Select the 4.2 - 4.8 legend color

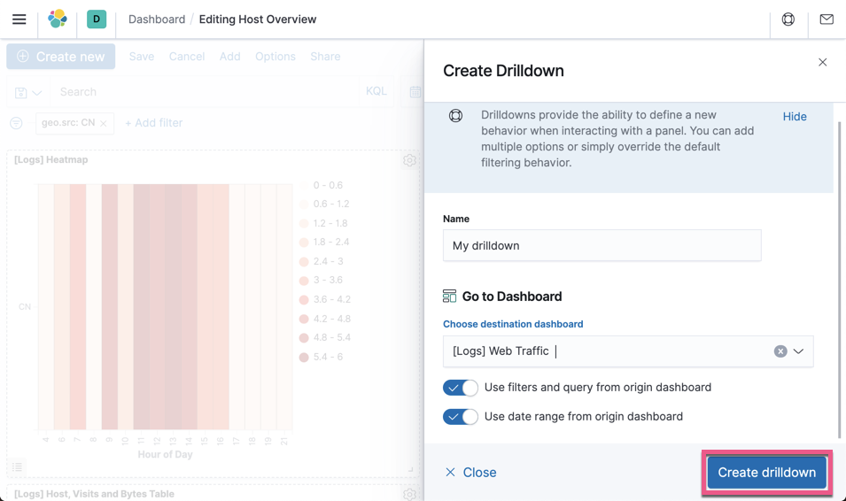coord(304,319)
